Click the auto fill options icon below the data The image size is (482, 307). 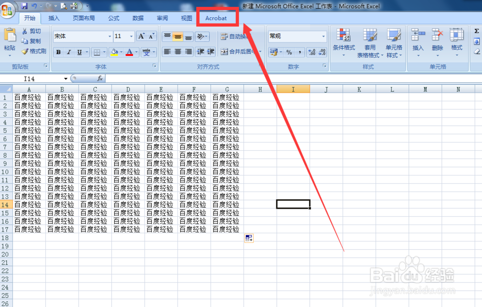pos(249,238)
